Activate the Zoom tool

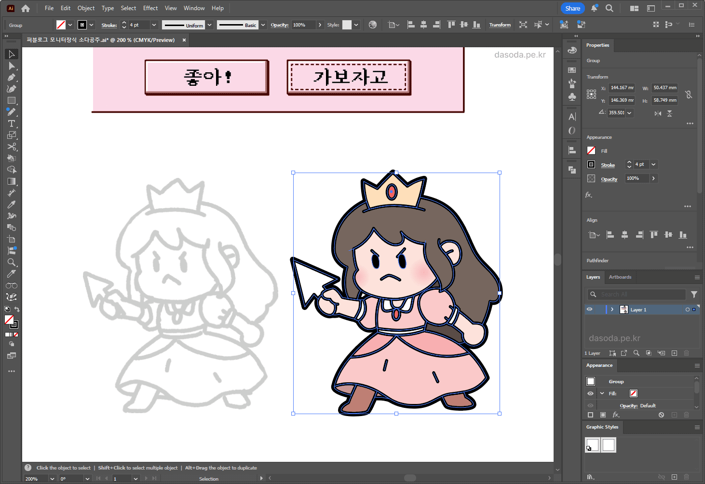pos(12,262)
